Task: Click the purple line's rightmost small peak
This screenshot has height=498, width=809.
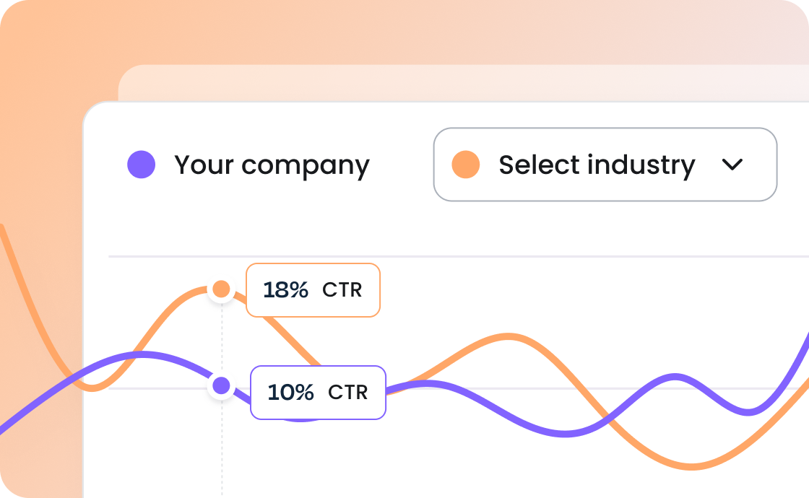Action: click(x=675, y=377)
